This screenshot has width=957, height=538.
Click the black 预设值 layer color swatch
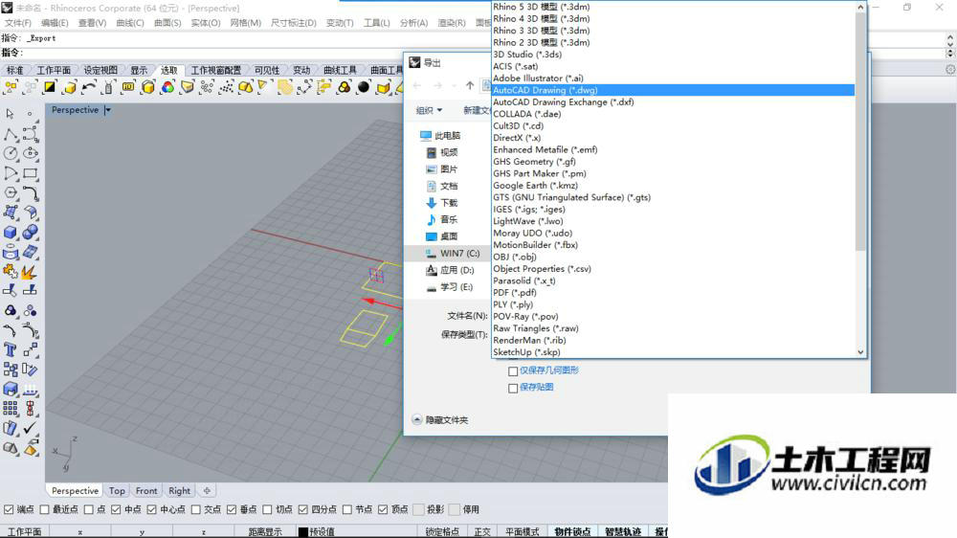(x=302, y=532)
